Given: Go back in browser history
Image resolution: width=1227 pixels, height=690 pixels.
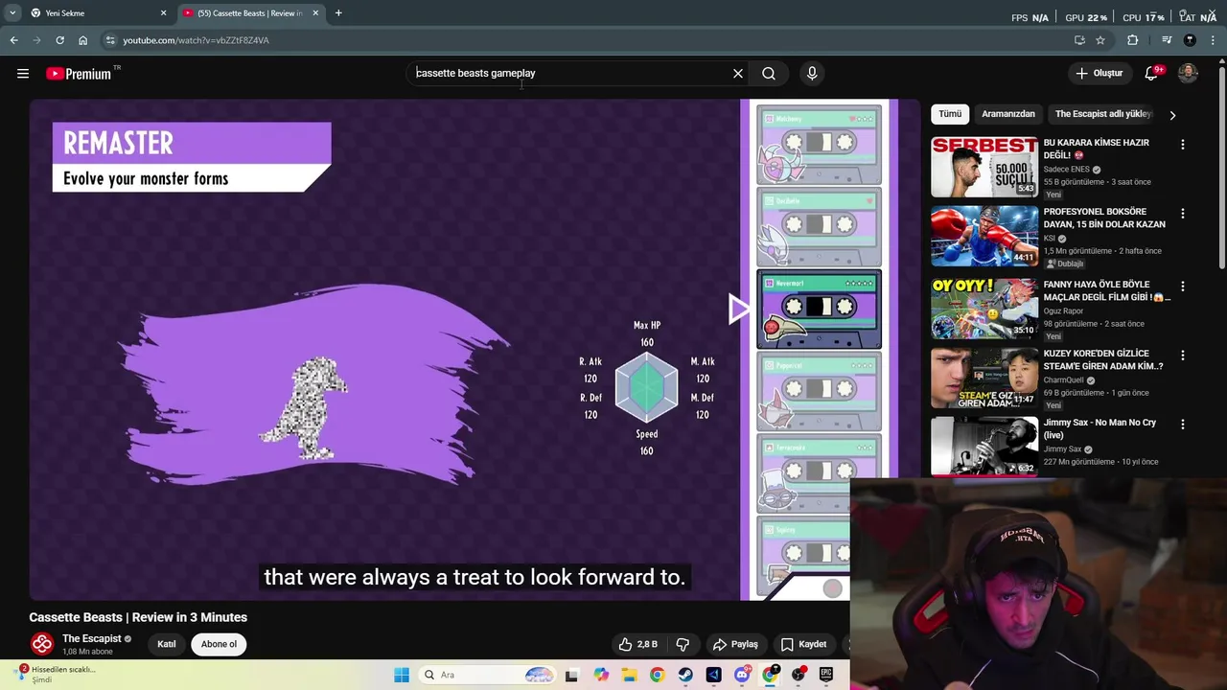Looking at the screenshot, I should [x=13, y=40].
